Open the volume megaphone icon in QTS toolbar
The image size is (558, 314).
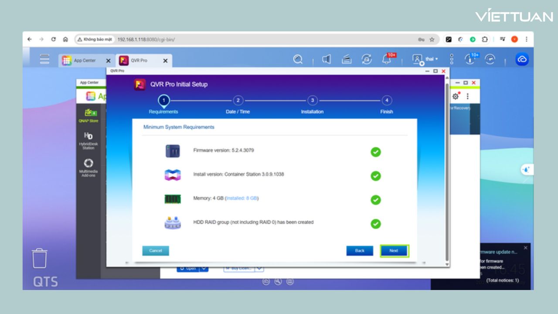click(x=327, y=59)
